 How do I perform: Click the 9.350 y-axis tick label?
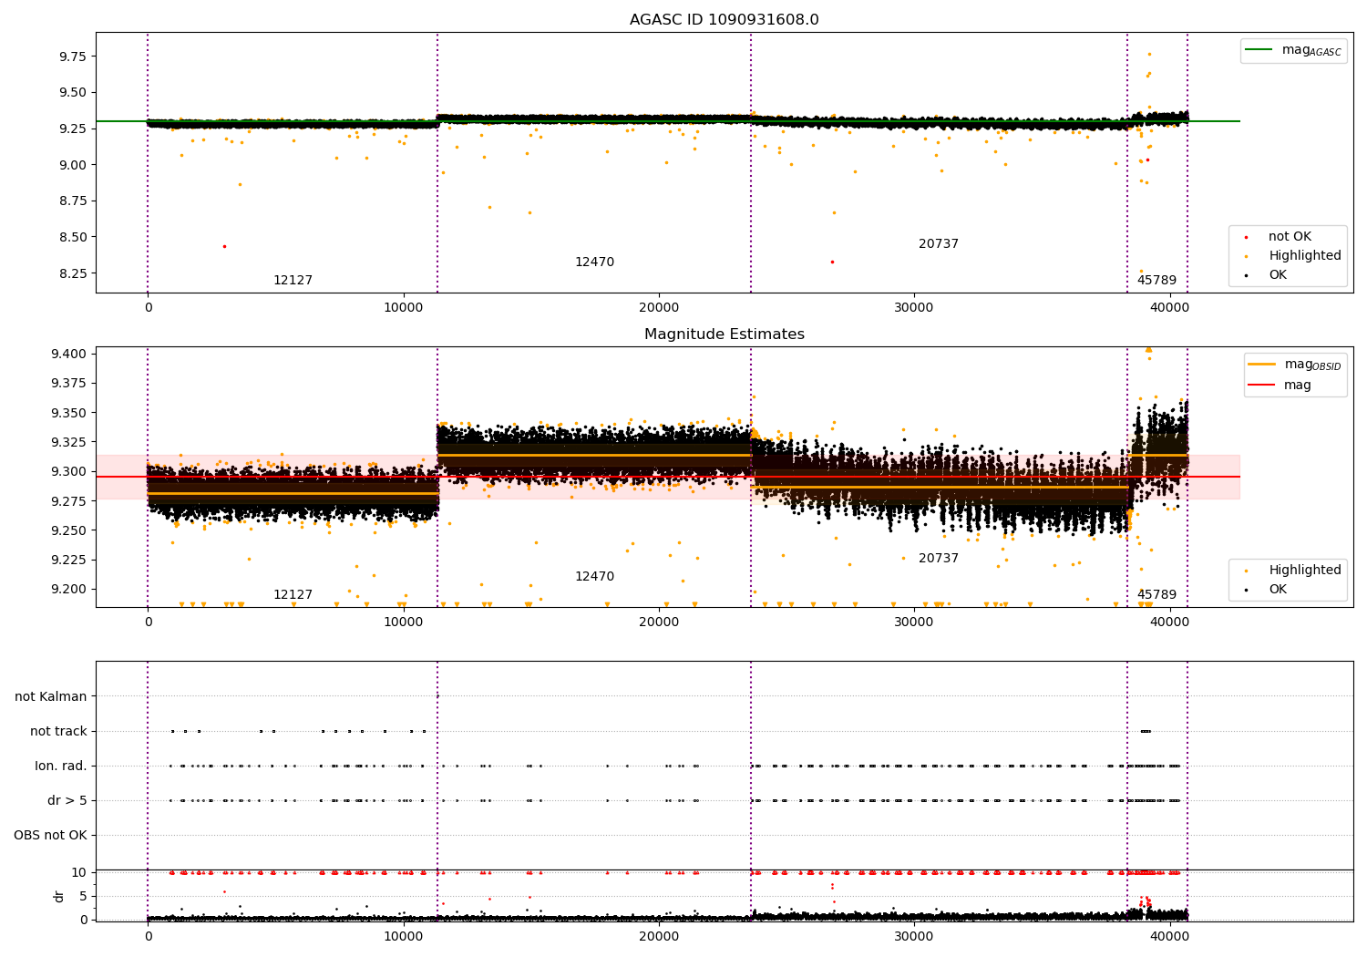pos(69,413)
